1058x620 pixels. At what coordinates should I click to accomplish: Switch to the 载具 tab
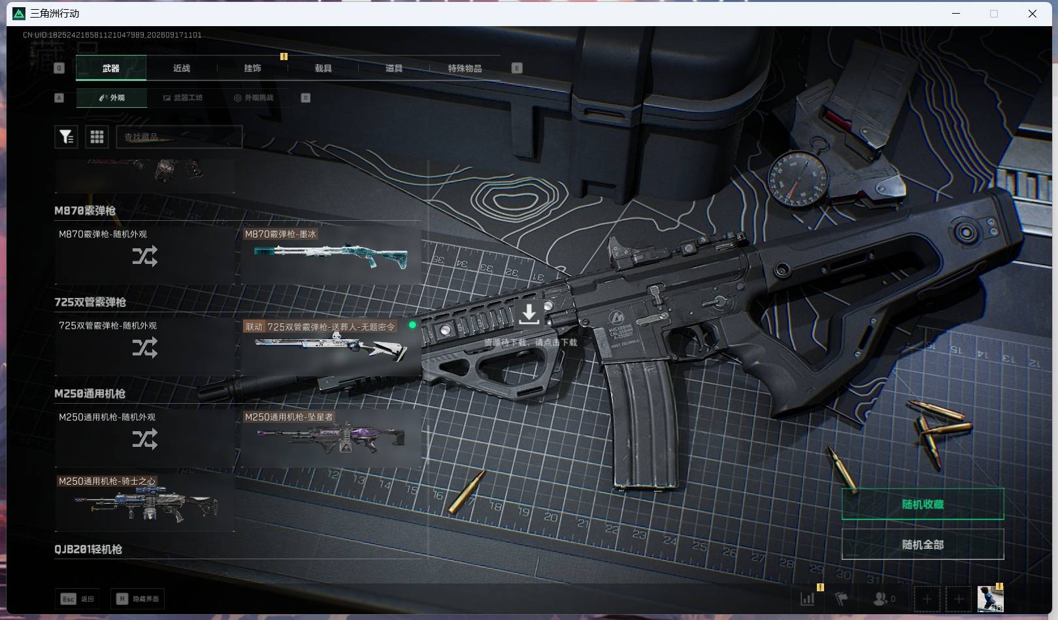[323, 68]
